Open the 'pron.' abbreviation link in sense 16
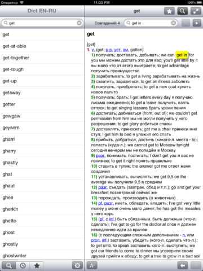The width and height of the screenshot is (203, 271). click(96, 241)
